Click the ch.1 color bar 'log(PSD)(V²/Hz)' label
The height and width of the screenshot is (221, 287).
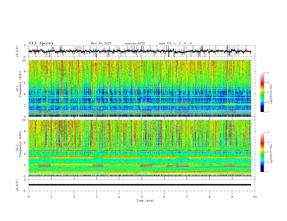[x=271, y=94]
